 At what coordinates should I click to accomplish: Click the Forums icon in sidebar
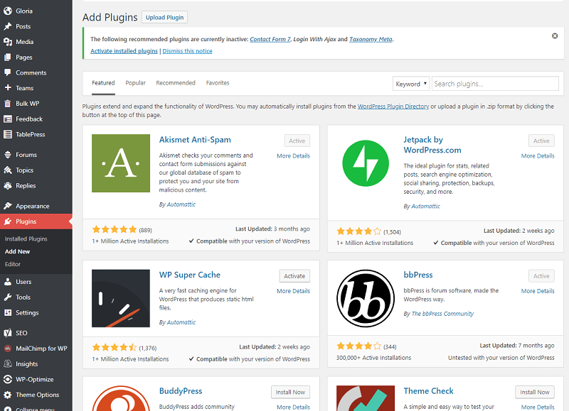coord(8,155)
